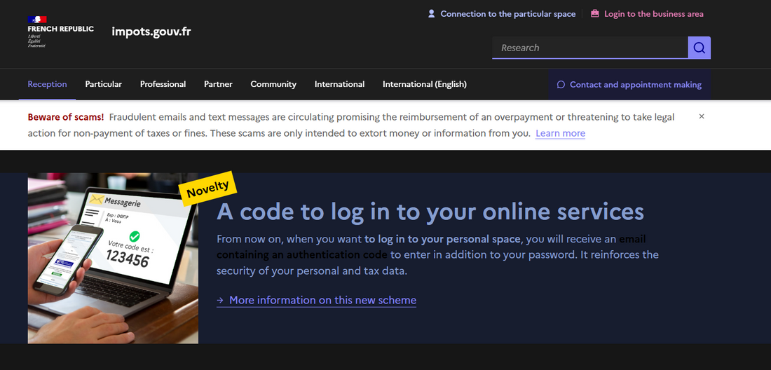771x370 pixels.
Task: Click the French Republic logo
Action: pyautogui.click(x=60, y=31)
